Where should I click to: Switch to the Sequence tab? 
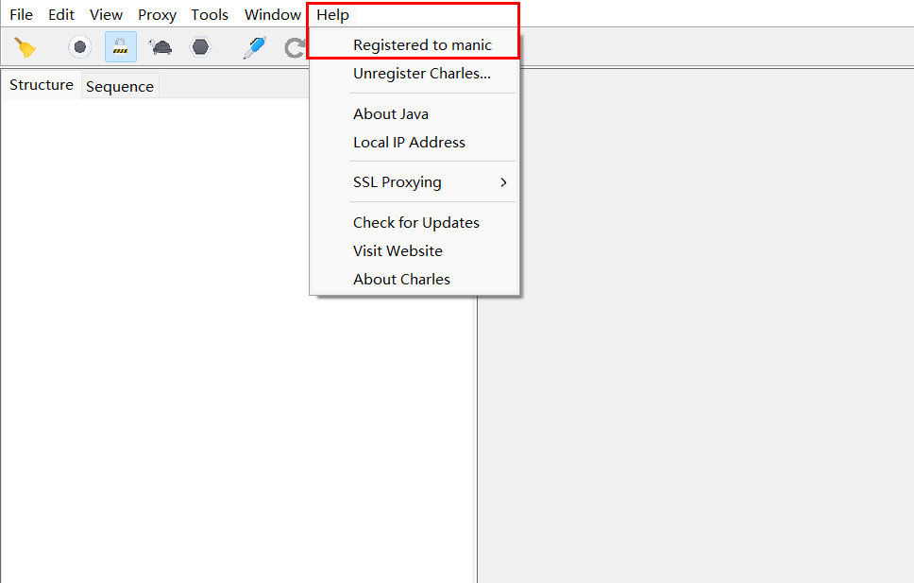coord(120,86)
